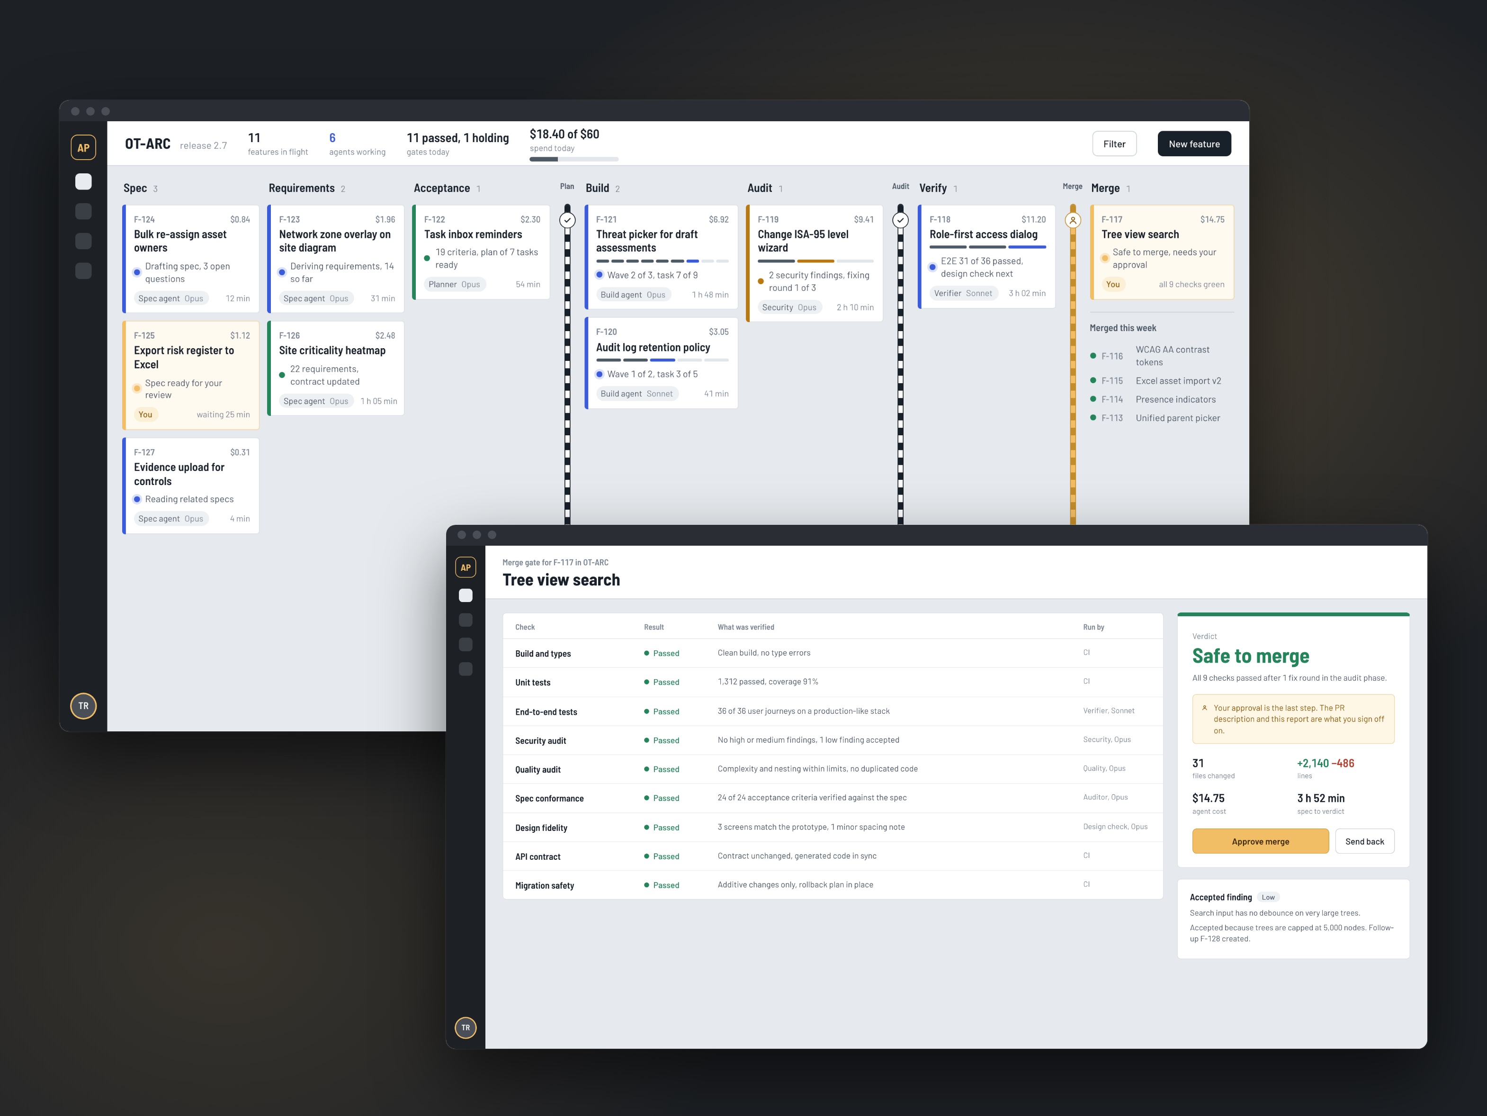Screen dimensions: 1487x1116
Task: Open the TR user avatar in board window
Action: point(83,706)
